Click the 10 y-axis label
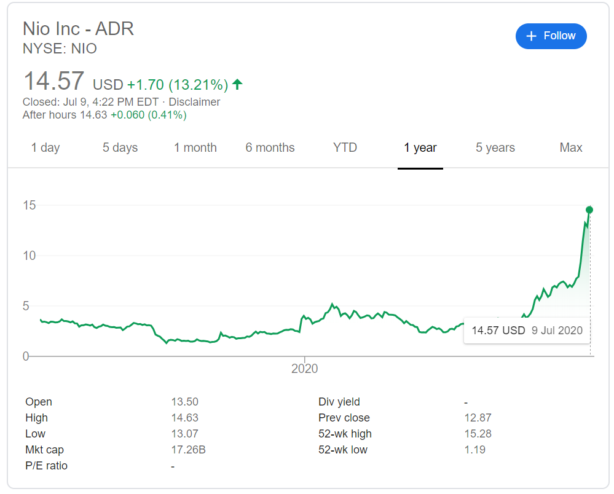 [x=30, y=256]
